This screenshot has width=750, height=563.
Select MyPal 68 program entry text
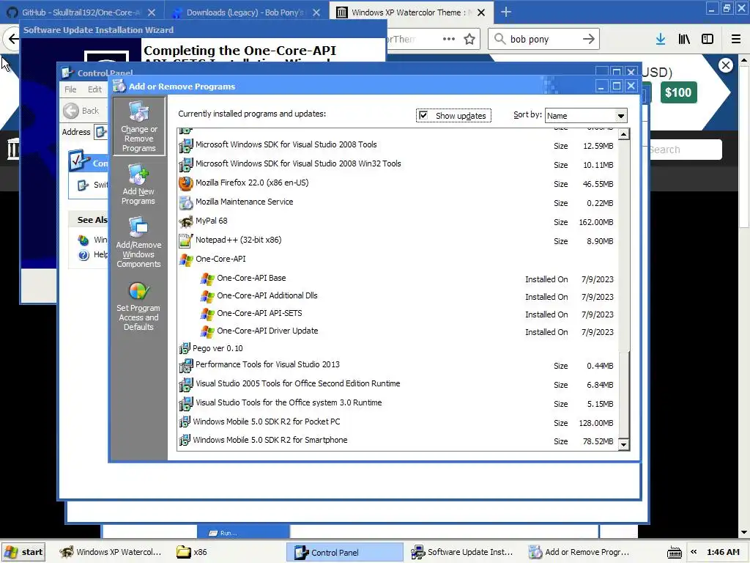(212, 221)
